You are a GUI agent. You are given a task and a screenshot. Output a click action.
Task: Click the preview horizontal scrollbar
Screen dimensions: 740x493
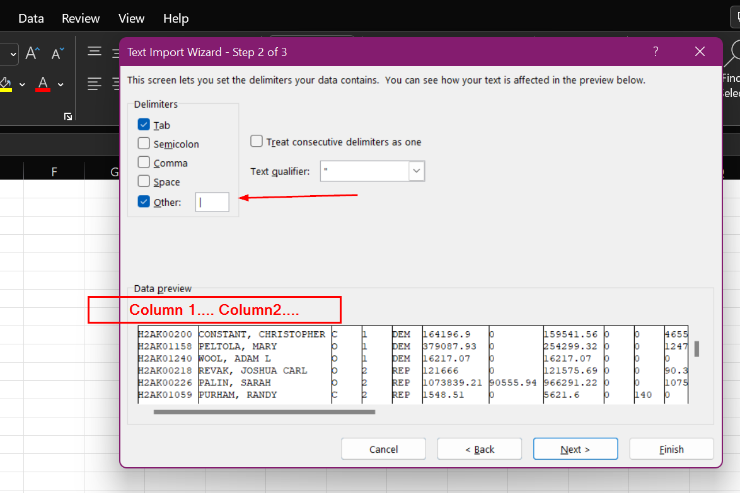click(x=264, y=412)
